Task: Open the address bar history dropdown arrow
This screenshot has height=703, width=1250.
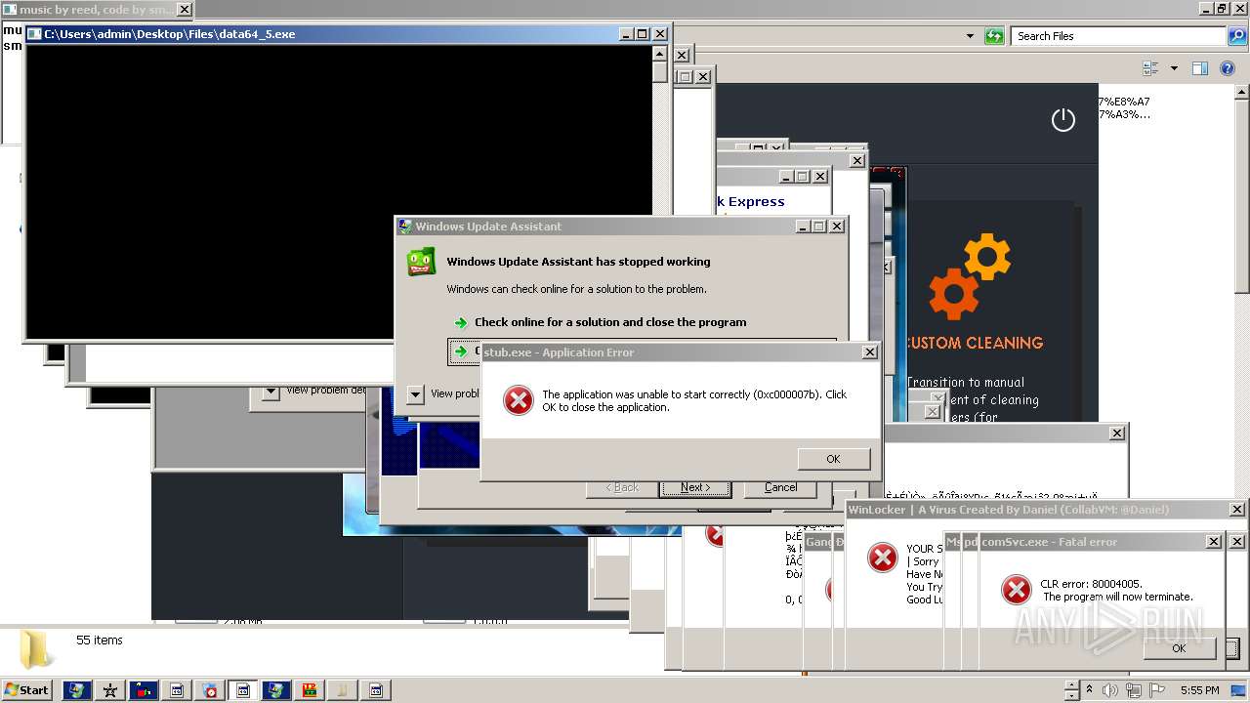Action: pyautogui.click(x=970, y=36)
